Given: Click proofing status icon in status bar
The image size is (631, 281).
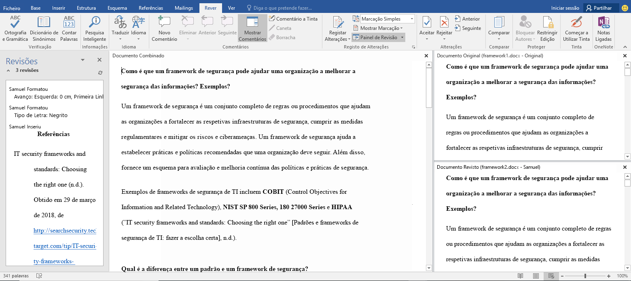Looking at the screenshot, I should [39, 276].
